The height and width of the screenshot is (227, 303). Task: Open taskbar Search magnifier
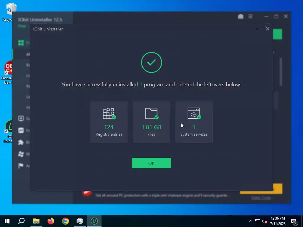pos(21,221)
